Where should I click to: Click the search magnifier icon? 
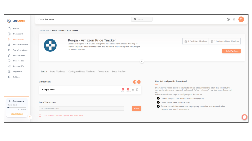pyautogui.click(x=135, y=19)
